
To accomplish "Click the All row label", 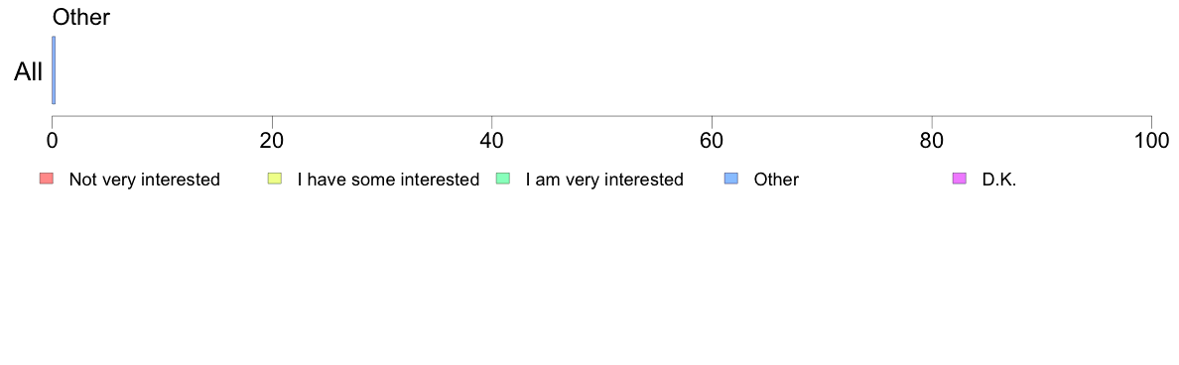I will pos(29,72).
